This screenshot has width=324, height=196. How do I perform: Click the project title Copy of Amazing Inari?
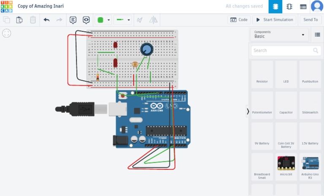coord(40,6)
